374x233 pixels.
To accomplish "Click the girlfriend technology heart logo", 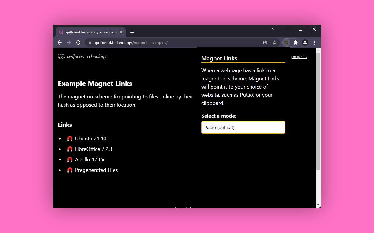I will tap(61, 56).
